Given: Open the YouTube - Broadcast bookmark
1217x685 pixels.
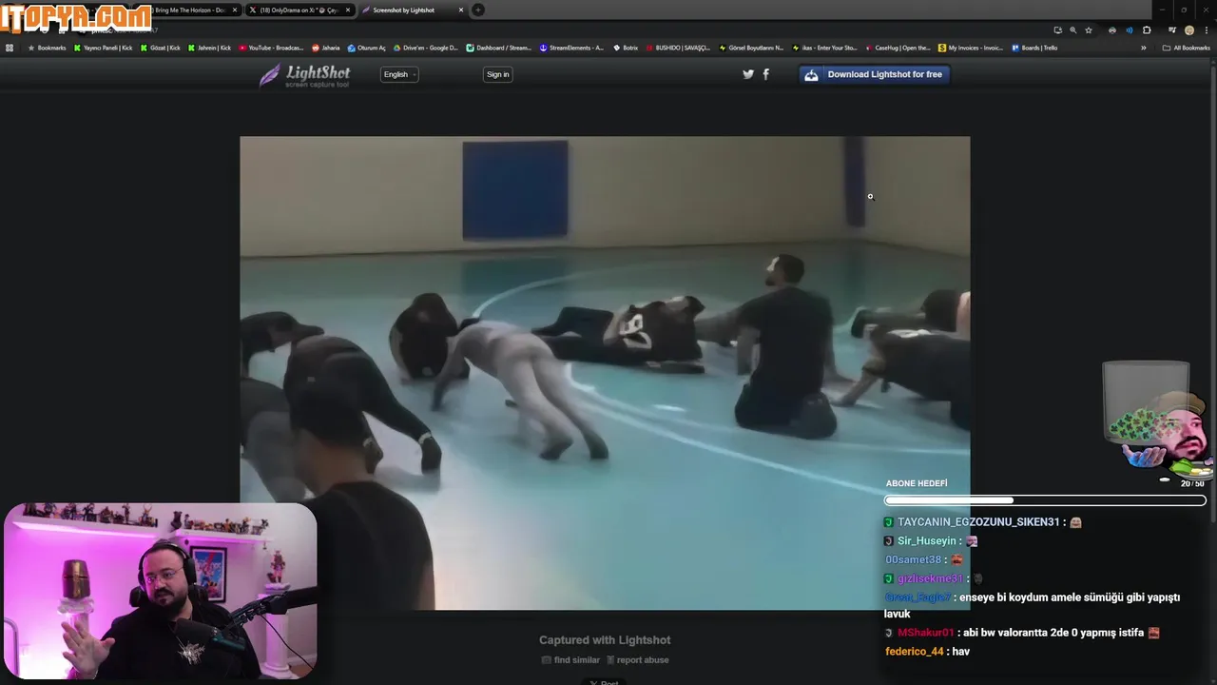Looking at the screenshot, I should pyautogui.click(x=271, y=48).
